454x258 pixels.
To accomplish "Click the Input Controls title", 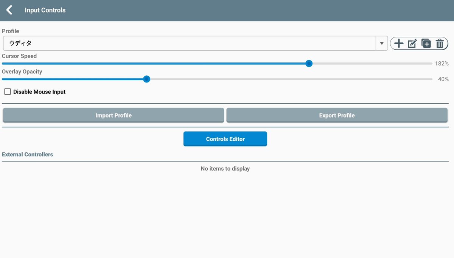I will [45, 10].
